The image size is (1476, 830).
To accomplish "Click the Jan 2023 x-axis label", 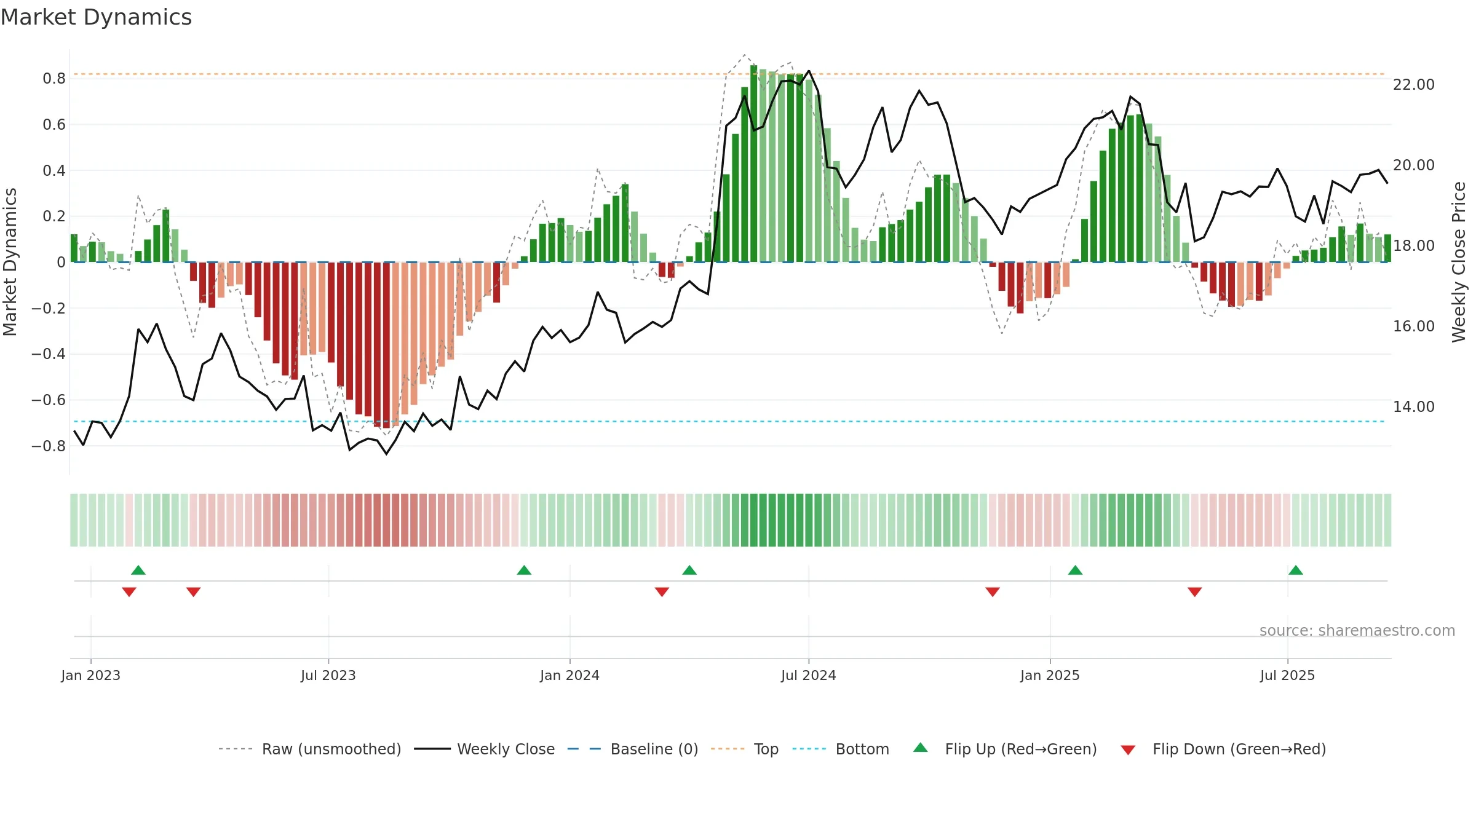I will point(91,676).
